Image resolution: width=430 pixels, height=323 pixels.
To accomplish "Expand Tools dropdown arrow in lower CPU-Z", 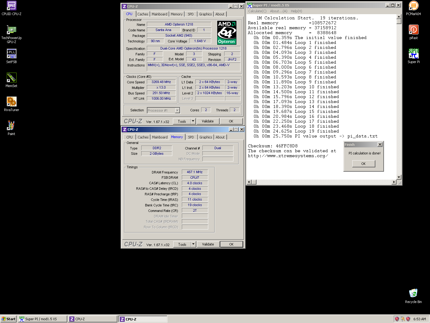I will [x=193, y=244].
